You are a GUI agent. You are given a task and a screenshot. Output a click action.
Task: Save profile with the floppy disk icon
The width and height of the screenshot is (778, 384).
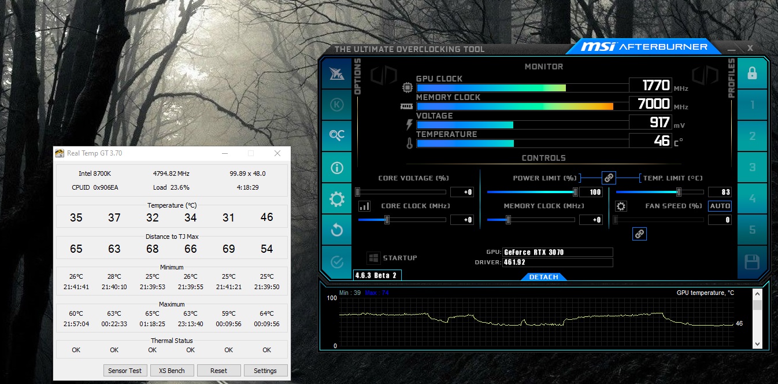(752, 262)
